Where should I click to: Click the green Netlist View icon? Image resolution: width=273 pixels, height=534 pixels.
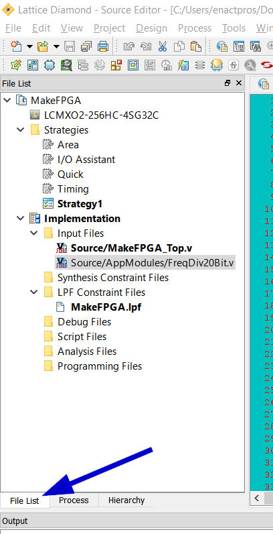point(66,64)
